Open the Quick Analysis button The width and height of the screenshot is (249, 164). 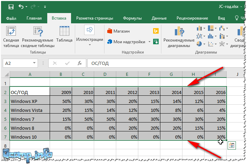click(232, 145)
